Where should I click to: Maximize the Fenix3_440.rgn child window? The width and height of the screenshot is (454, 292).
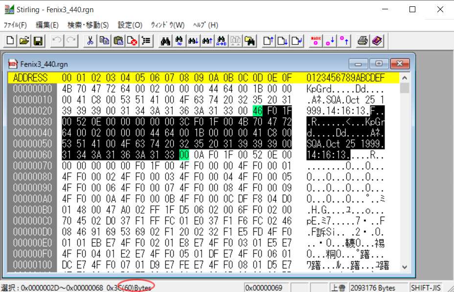coord(379,64)
